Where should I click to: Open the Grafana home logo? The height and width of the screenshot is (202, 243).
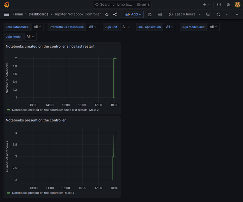click(x=7, y=5)
